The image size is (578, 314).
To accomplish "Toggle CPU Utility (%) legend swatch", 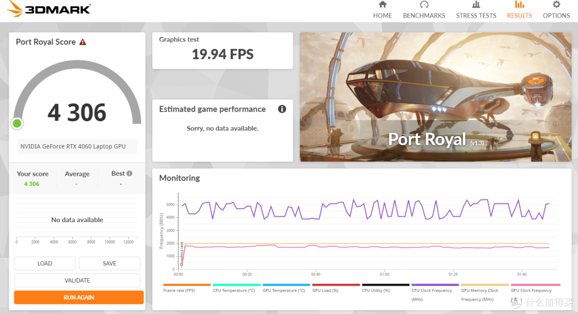I will (385, 285).
